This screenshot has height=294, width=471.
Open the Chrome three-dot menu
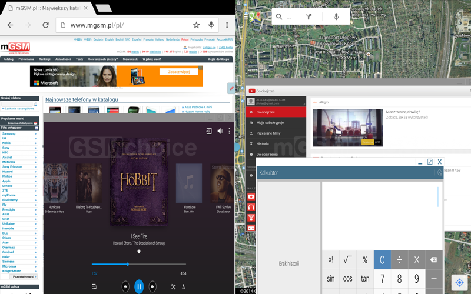(x=227, y=25)
